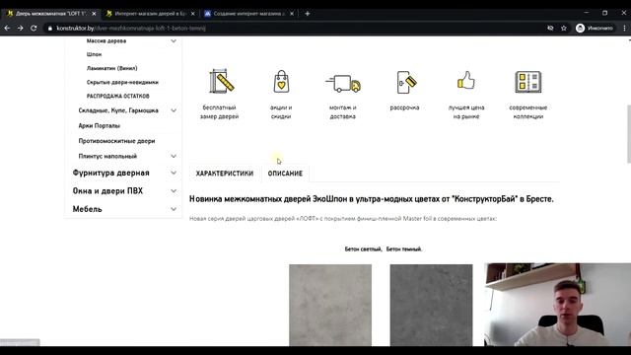Click the Бетон темный label
The image size is (631, 355).
click(x=404, y=249)
